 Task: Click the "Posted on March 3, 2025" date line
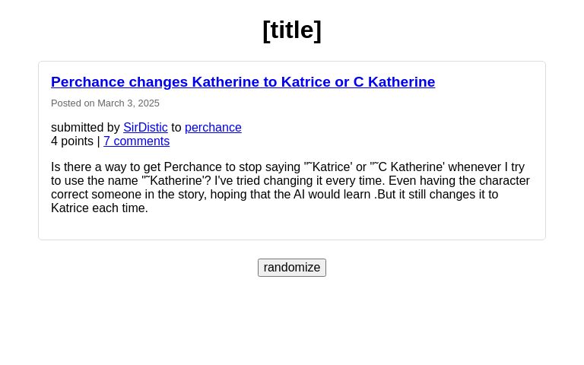coord(105,103)
